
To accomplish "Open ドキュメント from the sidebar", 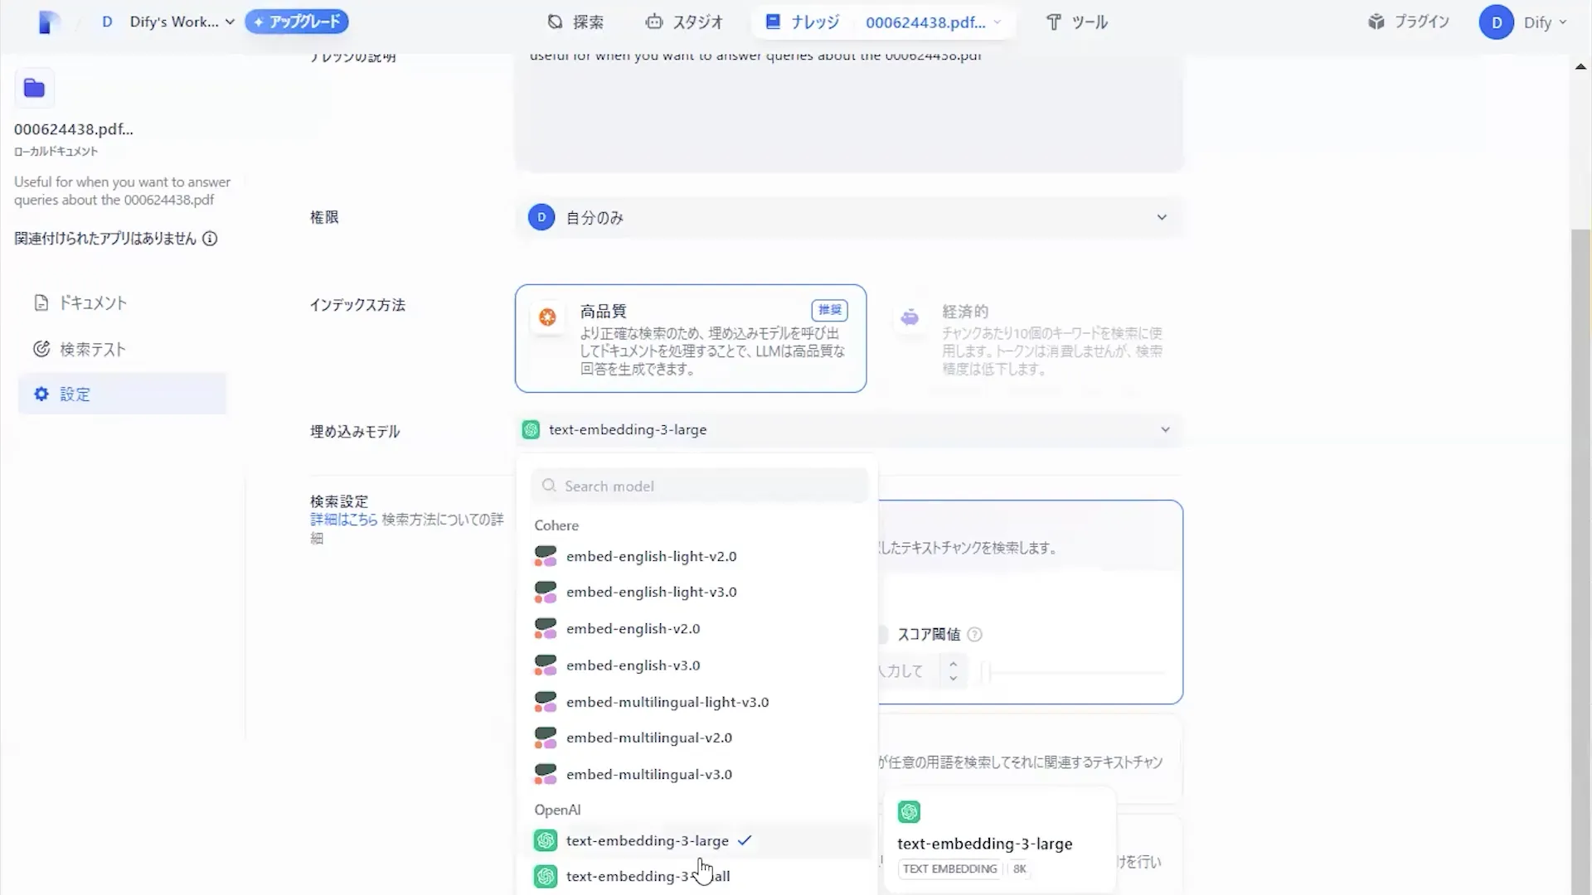I will (x=92, y=303).
